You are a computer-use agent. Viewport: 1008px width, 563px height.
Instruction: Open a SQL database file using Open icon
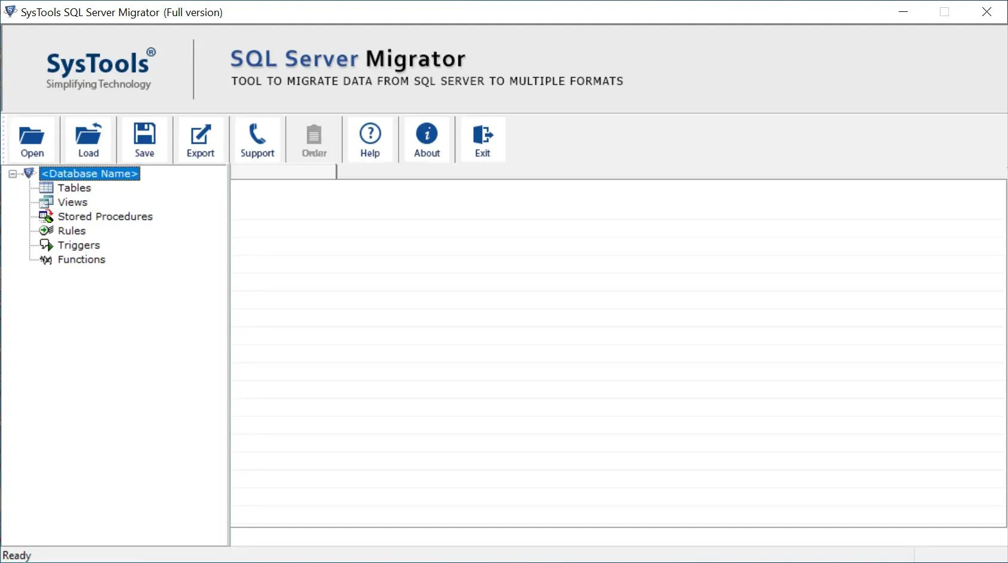pyautogui.click(x=32, y=139)
